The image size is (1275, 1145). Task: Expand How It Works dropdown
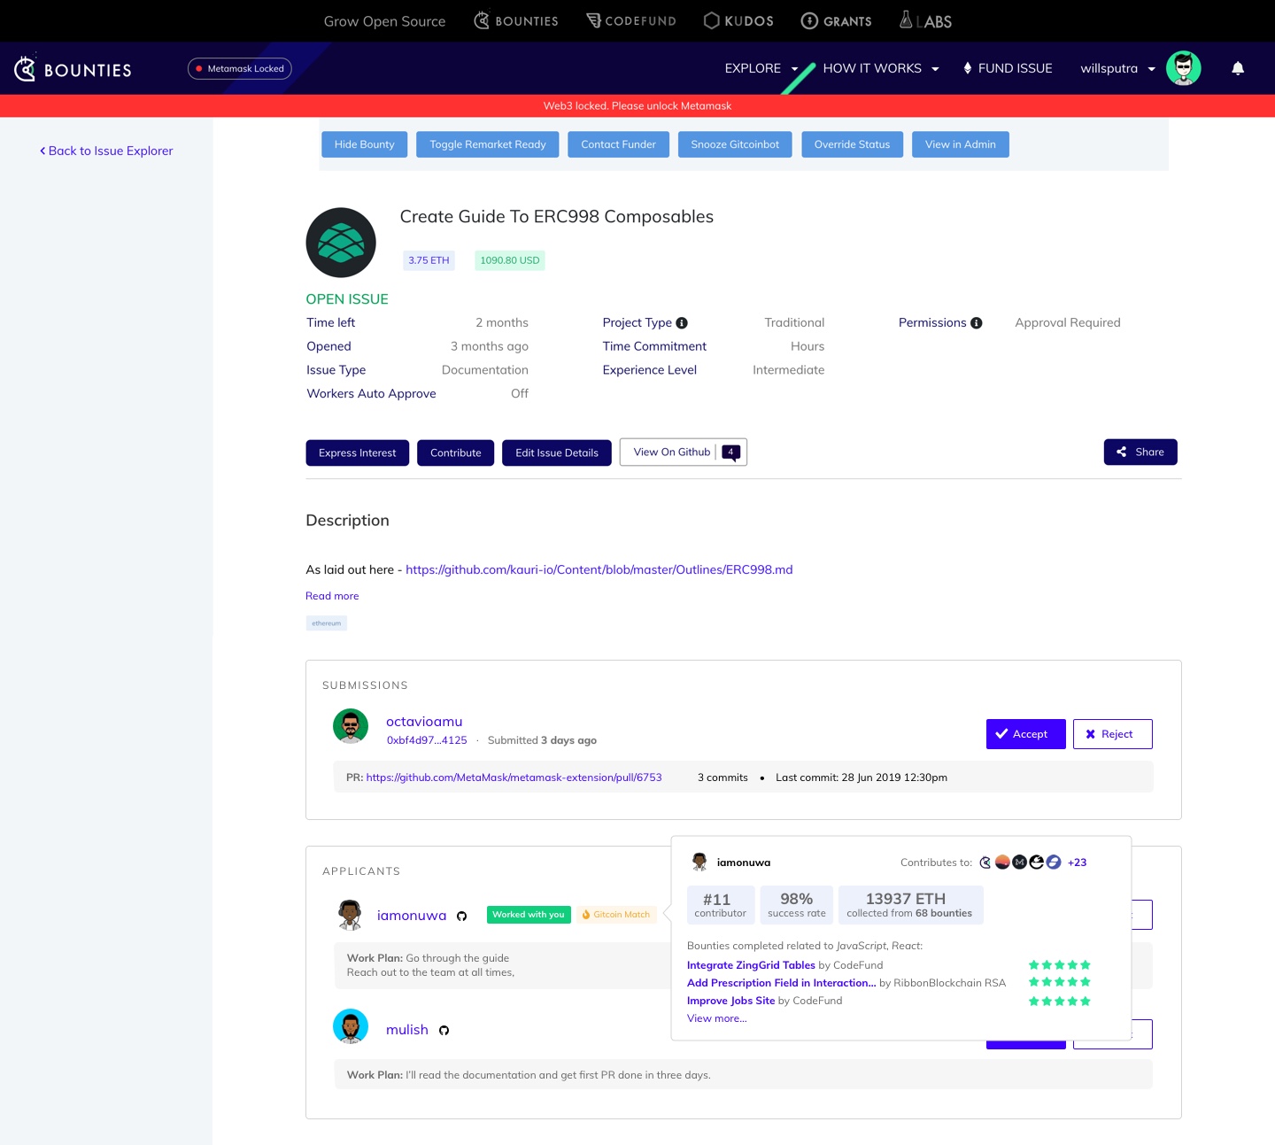pyautogui.click(x=881, y=68)
